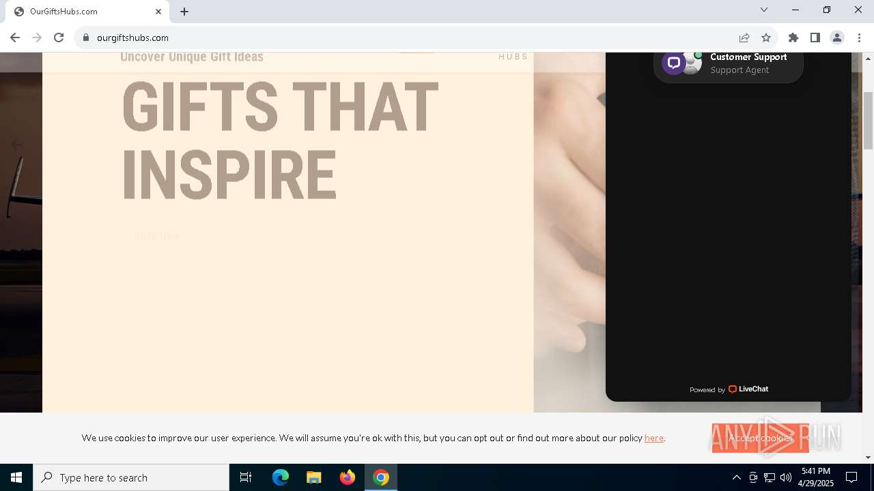
Task: Open a new browser tab
Action: pos(184,12)
